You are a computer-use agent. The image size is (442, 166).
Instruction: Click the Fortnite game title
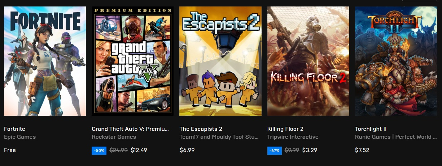point(14,129)
